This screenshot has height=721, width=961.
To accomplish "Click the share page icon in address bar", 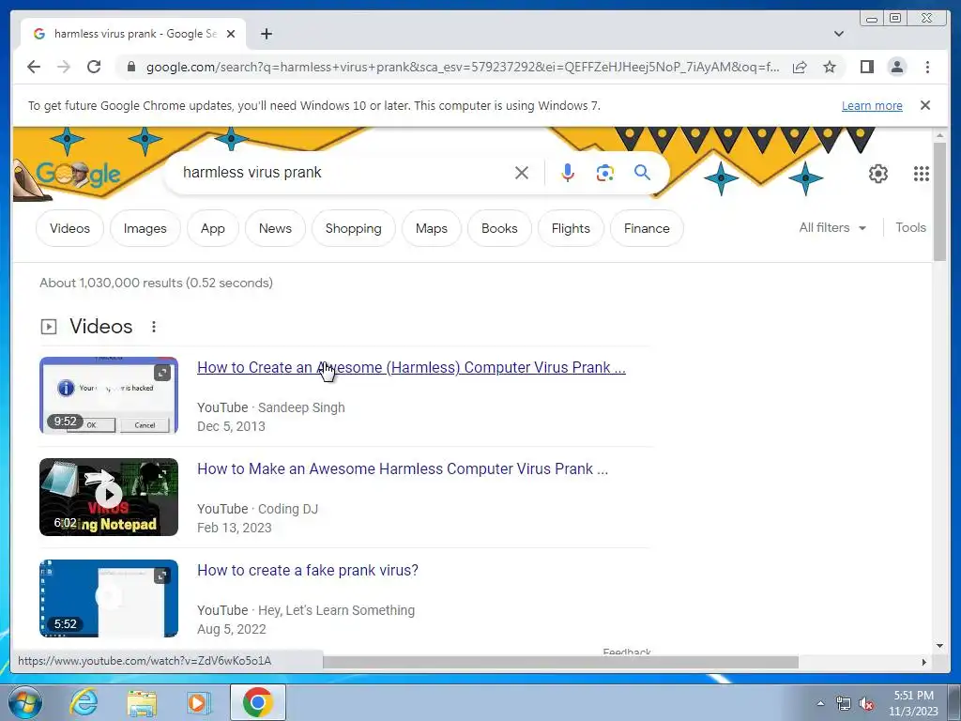I will 800,67.
